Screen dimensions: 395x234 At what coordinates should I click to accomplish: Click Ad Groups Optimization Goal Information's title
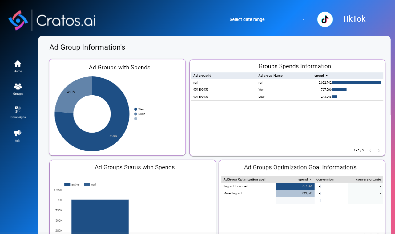[300, 167]
